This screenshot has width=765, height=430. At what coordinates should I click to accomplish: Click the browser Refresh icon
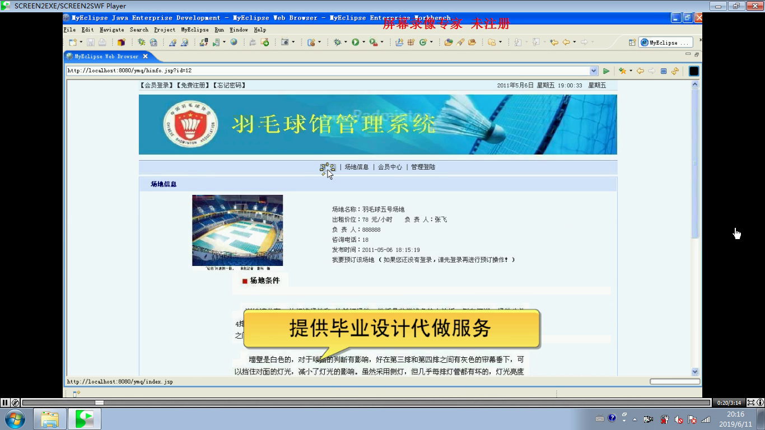click(675, 71)
